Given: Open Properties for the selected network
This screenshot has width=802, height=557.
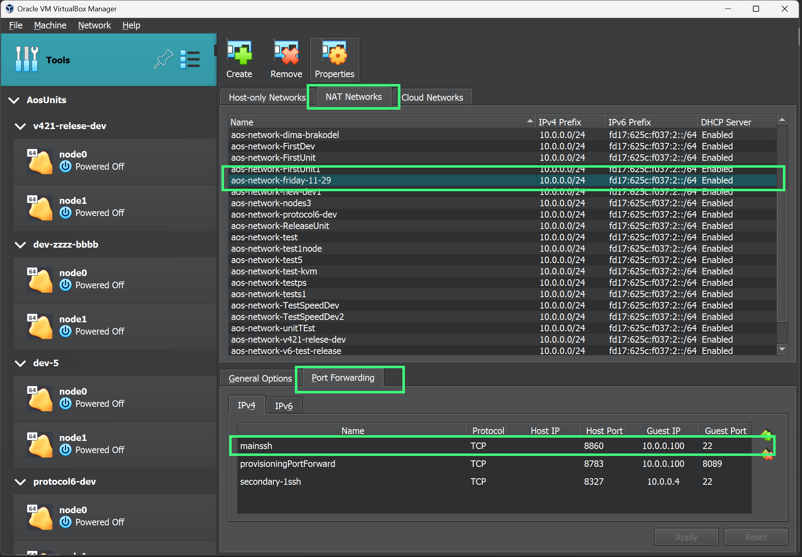Looking at the screenshot, I should (x=334, y=59).
